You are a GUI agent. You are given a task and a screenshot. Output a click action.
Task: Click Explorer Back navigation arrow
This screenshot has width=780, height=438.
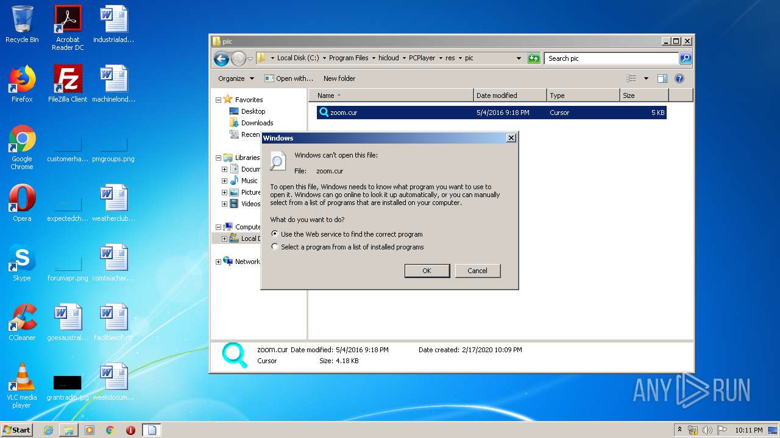pos(221,58)
